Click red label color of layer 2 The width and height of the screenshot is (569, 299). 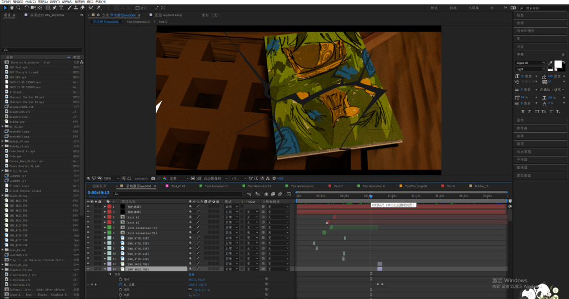[109, 212]
